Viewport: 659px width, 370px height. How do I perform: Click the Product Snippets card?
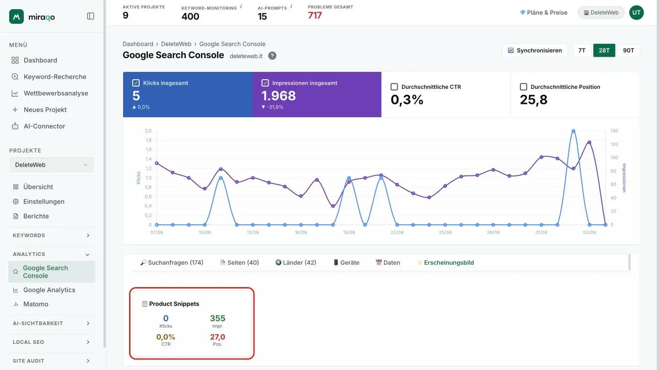coord(192,323)
